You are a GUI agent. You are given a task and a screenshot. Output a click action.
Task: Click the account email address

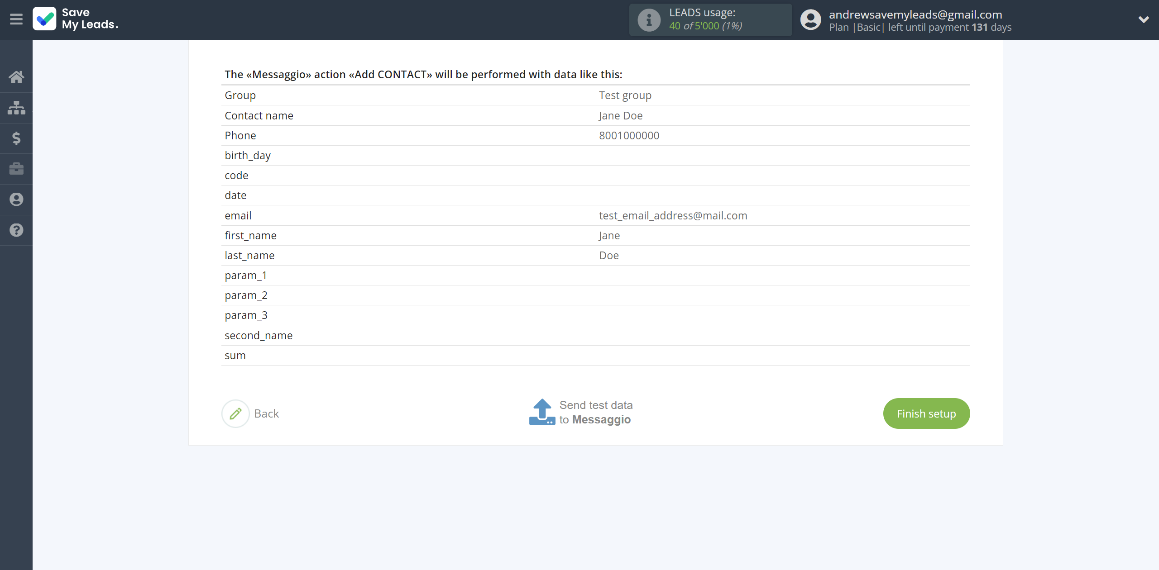click(915, 14)
